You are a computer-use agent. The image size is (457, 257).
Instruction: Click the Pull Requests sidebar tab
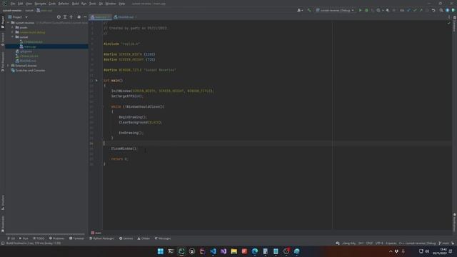3,61
